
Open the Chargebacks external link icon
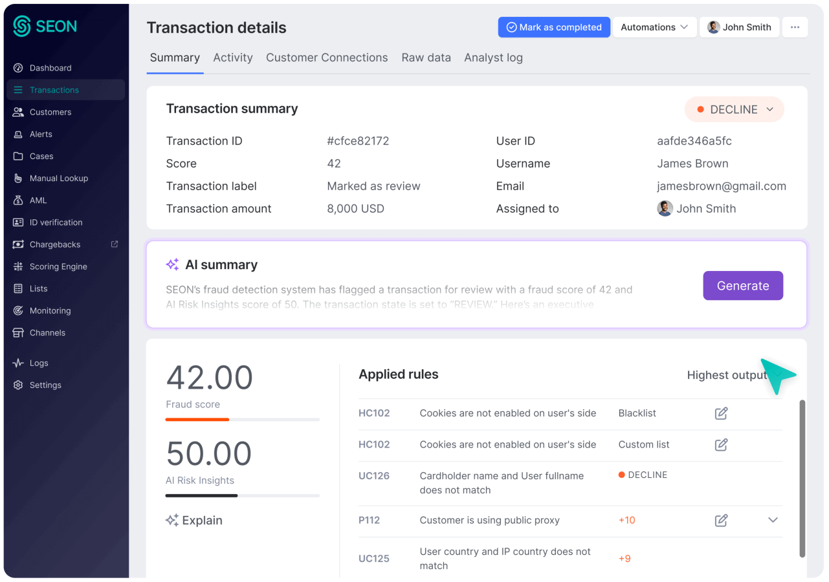(115, 244)
